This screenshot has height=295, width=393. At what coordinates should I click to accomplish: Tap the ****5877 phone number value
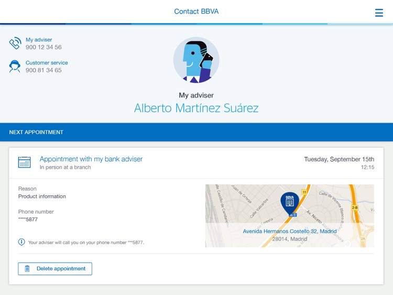pos(28,220)
